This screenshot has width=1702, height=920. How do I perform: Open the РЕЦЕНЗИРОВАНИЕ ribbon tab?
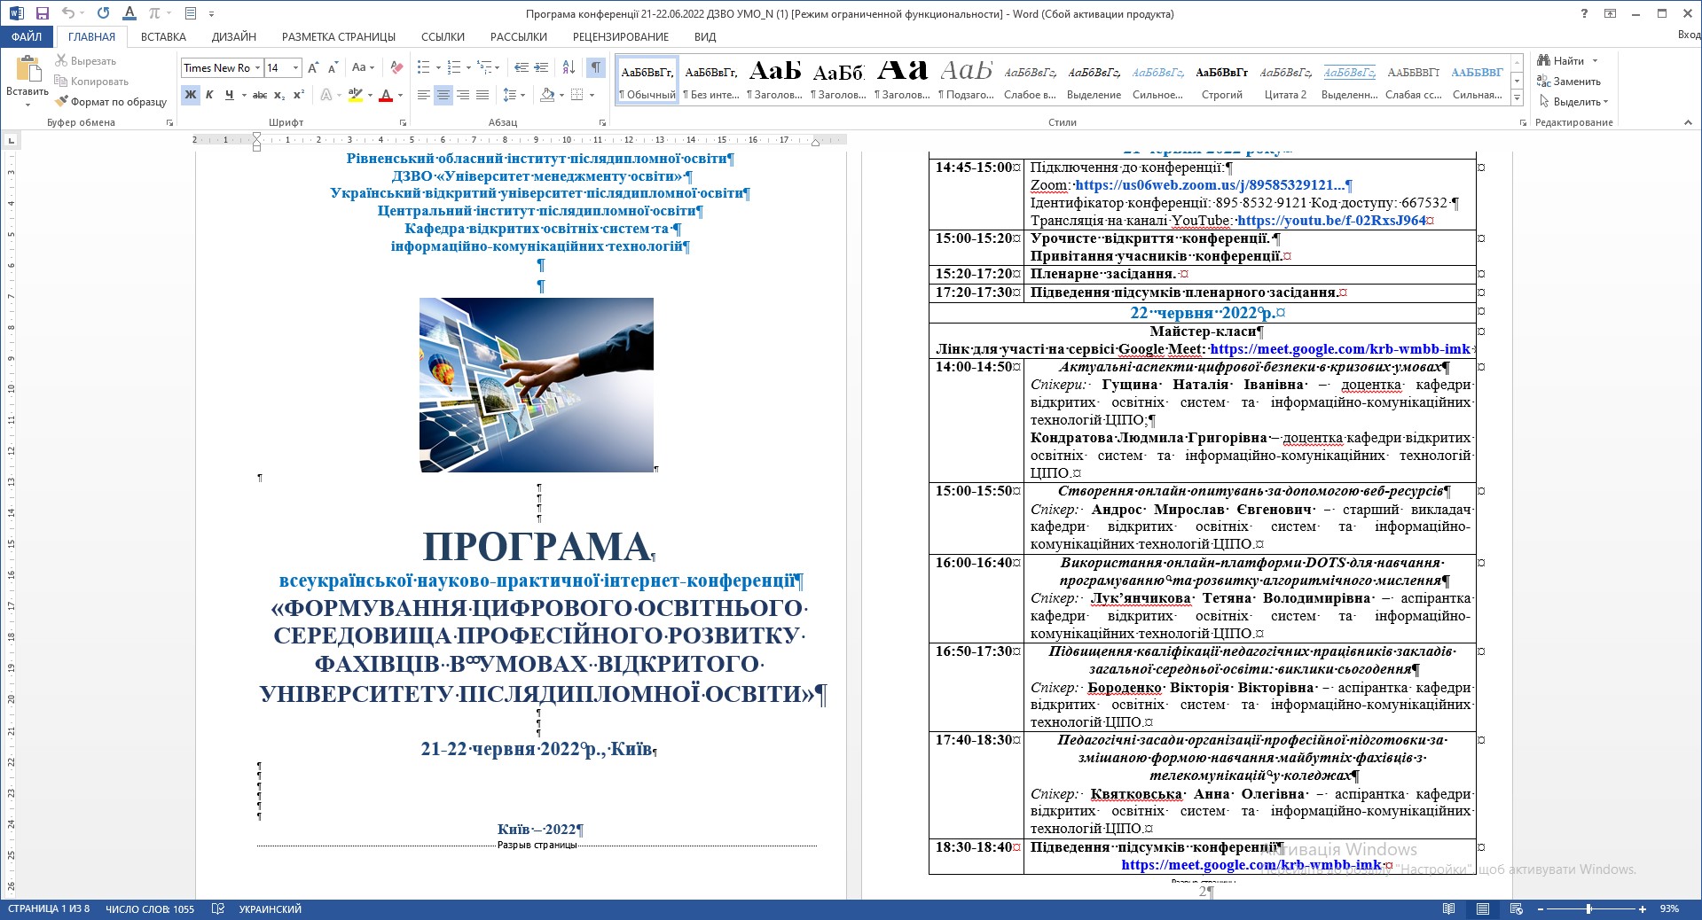621,36
